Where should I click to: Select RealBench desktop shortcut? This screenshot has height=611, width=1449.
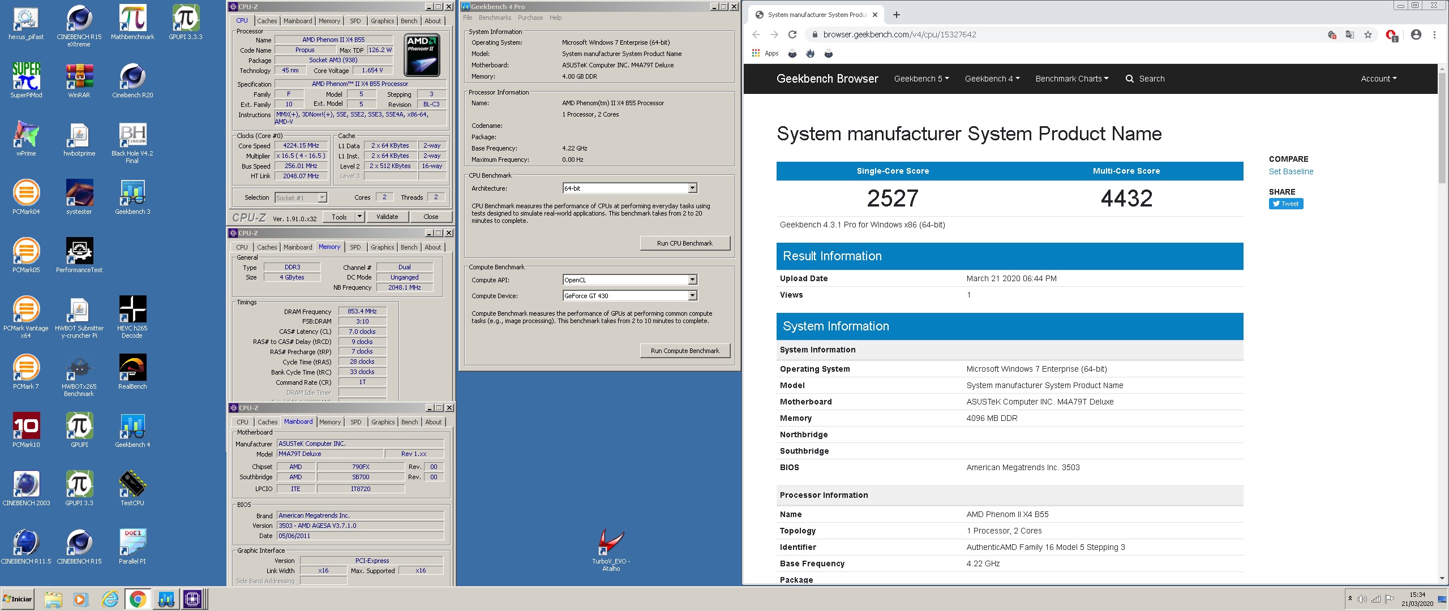pyautogui.click(x=132, y=372)
